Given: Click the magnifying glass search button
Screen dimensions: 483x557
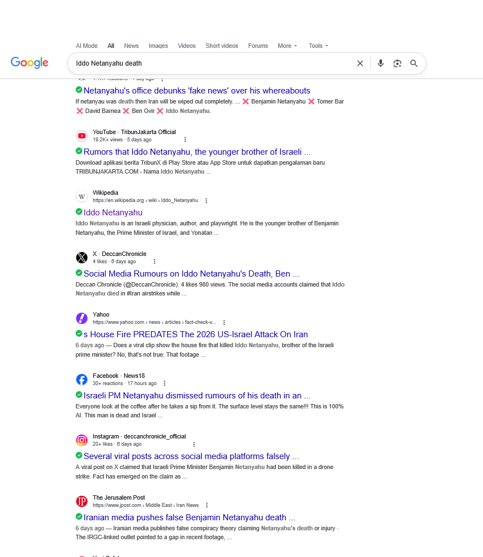Looking at the screenshot, I should (414, 63).
